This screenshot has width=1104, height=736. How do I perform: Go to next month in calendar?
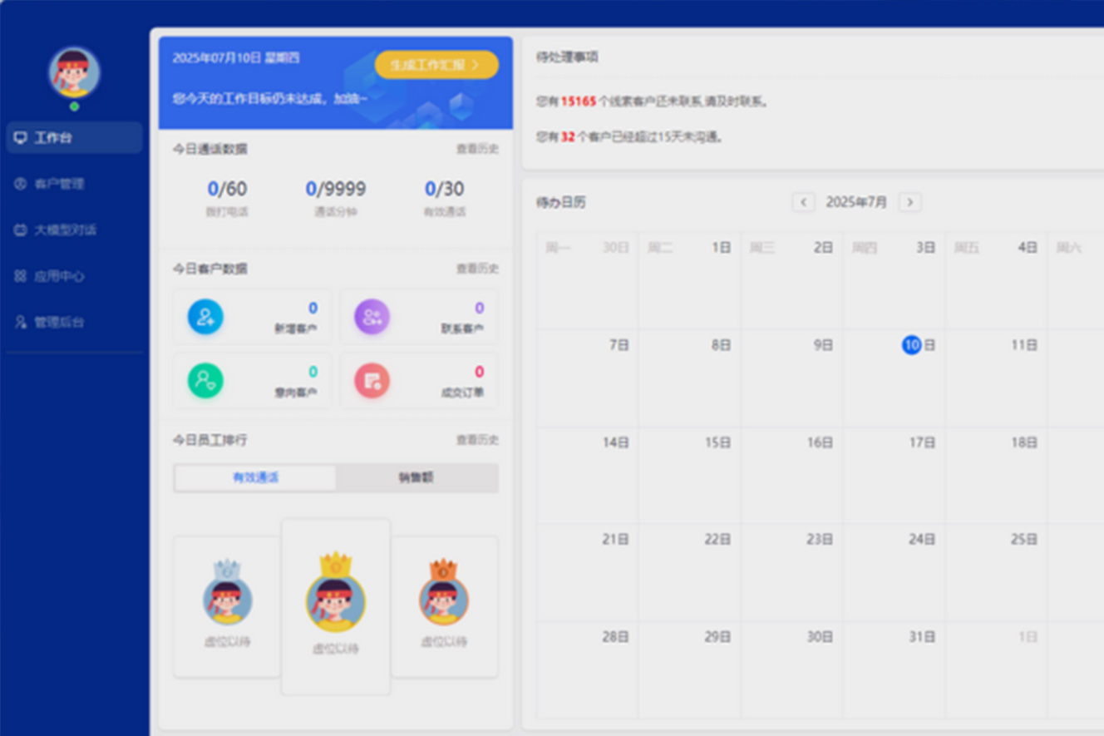coord(910,202)
